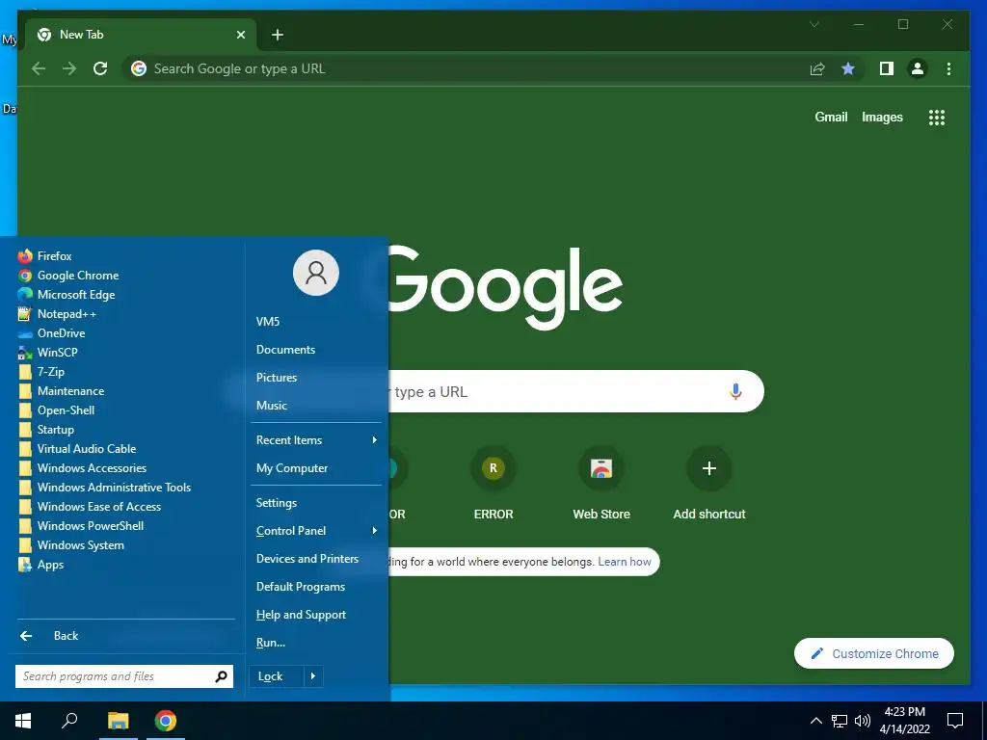Viewport: 987px width, 740px height.
Task: Open the shutdown options arrow beside Lock
Action: (x=313, y=676)
